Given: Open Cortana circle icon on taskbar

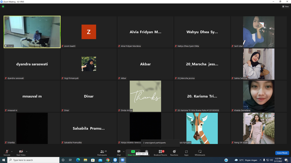Looking at the screenshot, I should pos(63,160).
